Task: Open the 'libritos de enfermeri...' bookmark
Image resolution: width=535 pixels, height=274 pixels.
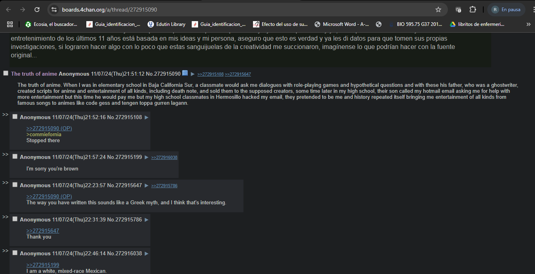Action: click(477, 24)
